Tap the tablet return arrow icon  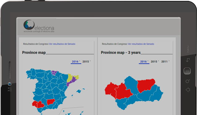coord(188,60)
